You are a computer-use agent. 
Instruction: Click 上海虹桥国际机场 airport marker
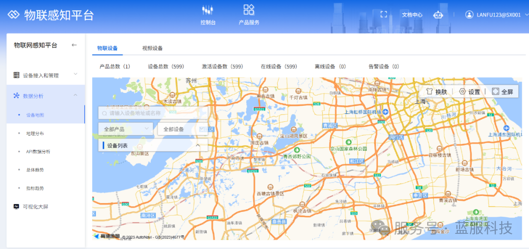[385, 112]
